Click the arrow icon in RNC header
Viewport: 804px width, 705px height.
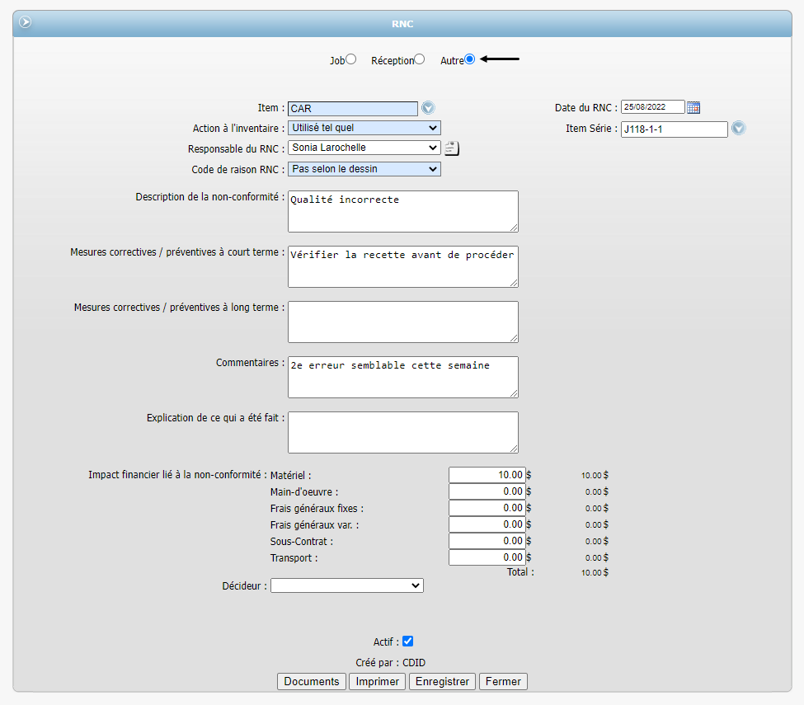(26, 22)
